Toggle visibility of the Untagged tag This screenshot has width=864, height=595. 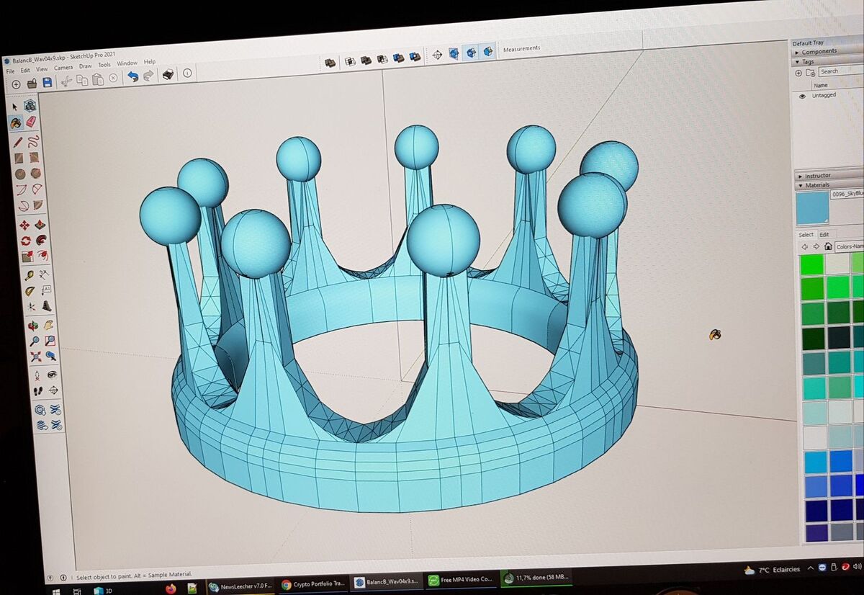point(802,95)
